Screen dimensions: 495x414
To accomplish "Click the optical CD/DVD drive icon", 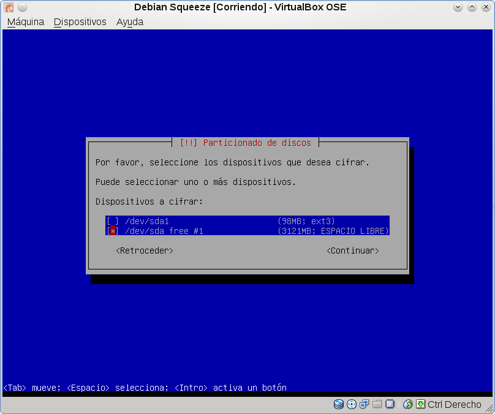I will 352,404.
